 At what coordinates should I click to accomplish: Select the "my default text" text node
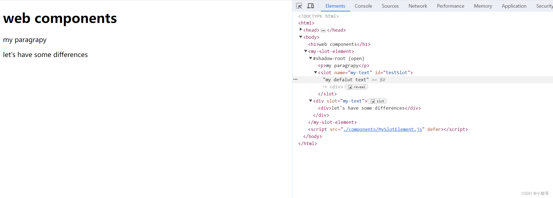point(346,80)
